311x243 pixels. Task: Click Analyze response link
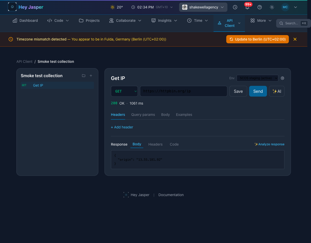pos(269,144)
